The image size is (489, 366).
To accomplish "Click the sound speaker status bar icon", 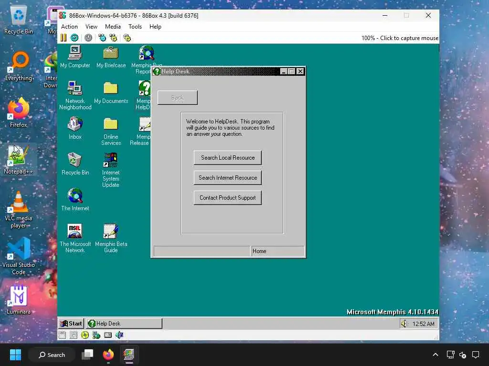I will [x=119, y=335].
